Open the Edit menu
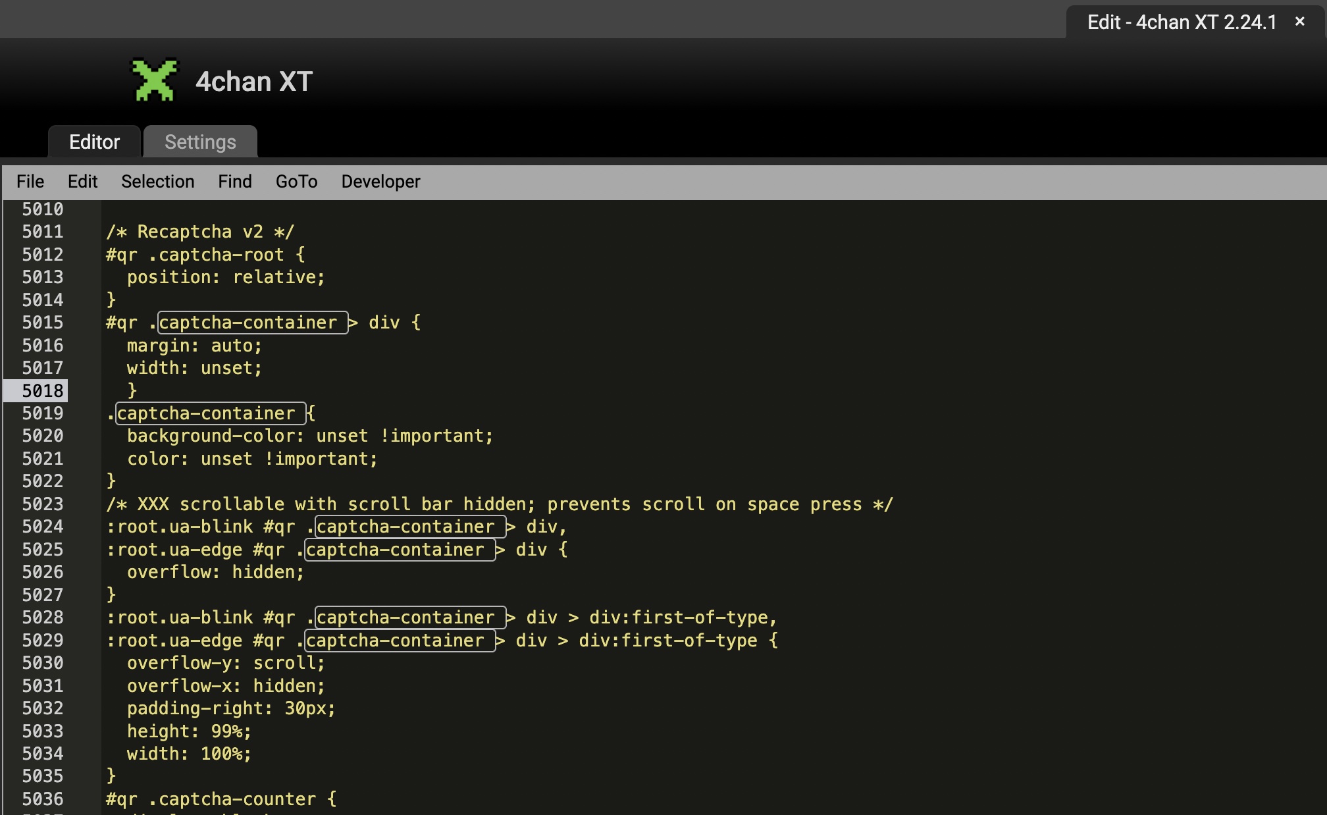The image size is (1327, 815). pyautogui.click(x=82, y=182)
